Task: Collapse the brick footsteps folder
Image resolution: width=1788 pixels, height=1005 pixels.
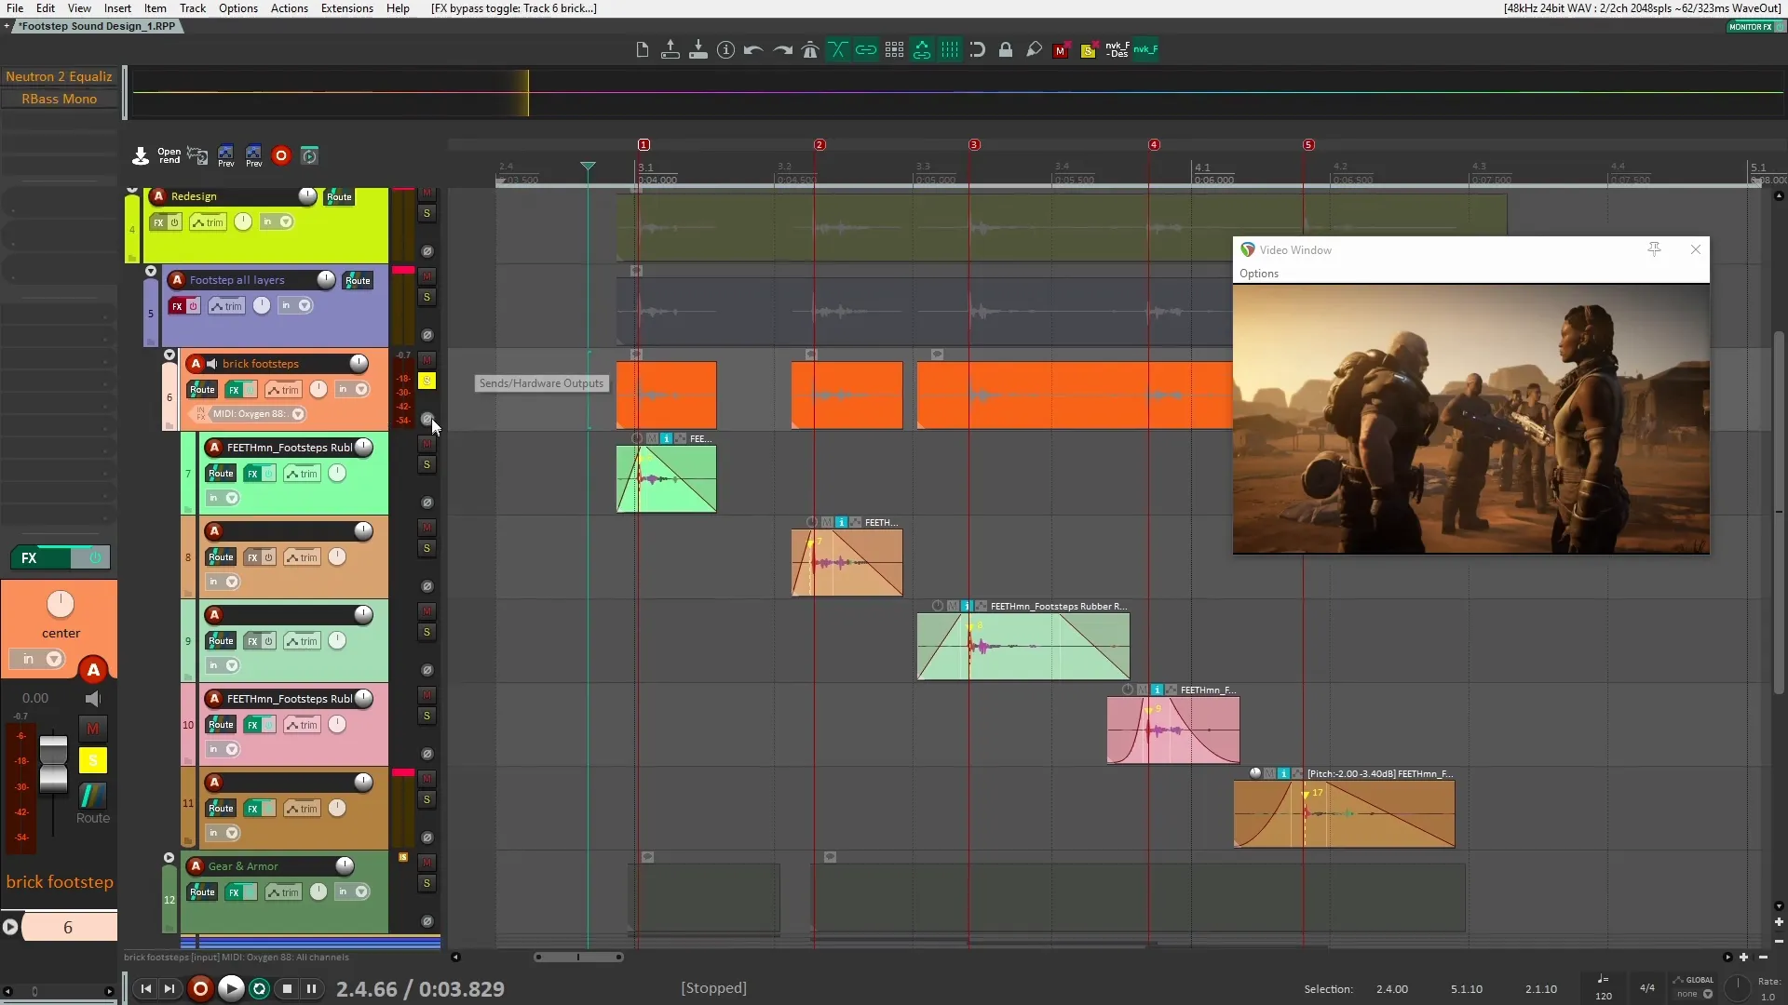Action: coord(169,355)
